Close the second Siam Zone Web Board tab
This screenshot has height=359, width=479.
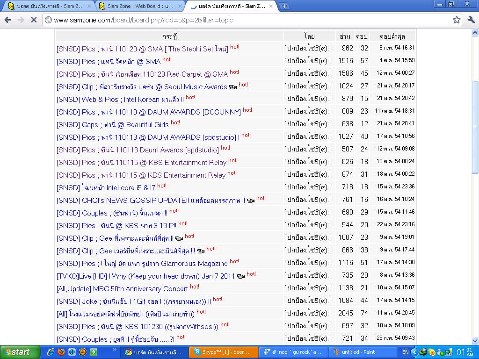(x=180, y=6)
